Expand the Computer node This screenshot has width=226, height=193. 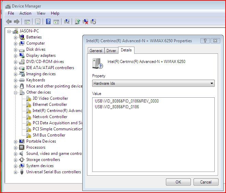pyautogui.click(x=15, y=44)
